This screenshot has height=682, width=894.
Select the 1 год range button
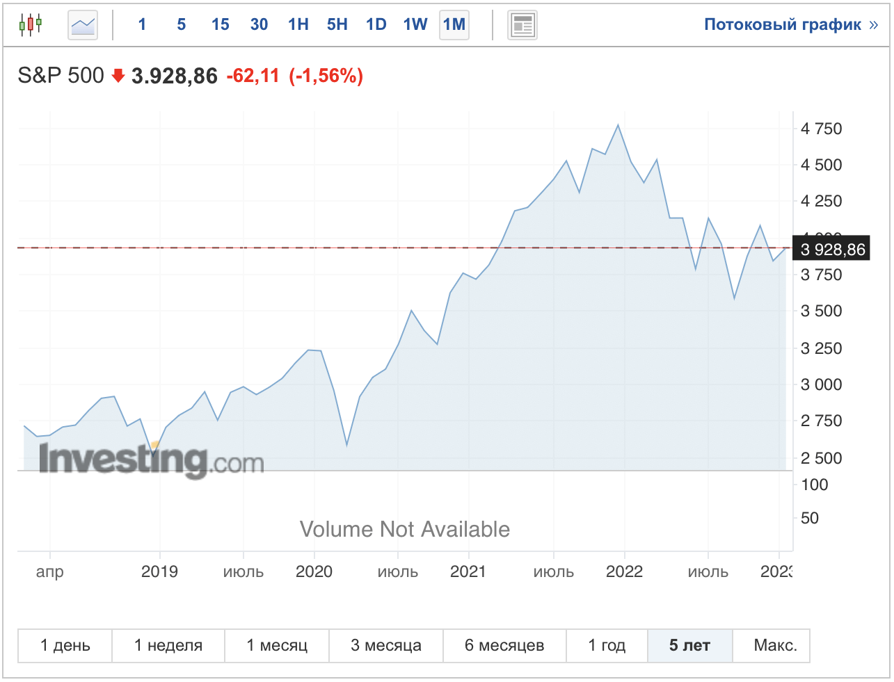point(607,646)
